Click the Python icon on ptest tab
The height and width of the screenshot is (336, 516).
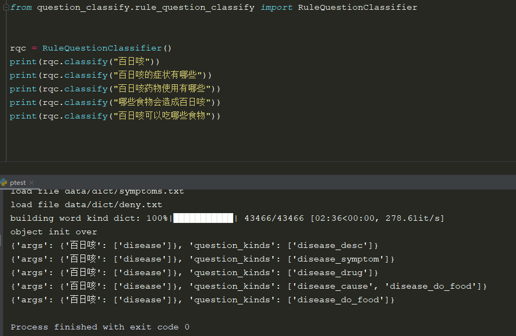4,183
